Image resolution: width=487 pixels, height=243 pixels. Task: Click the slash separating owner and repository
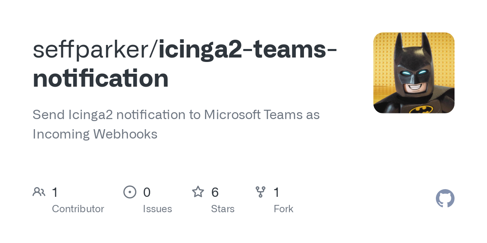point(155,49)
